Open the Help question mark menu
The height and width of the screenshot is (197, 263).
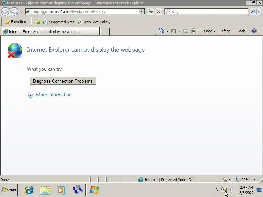tap(255, 31)
